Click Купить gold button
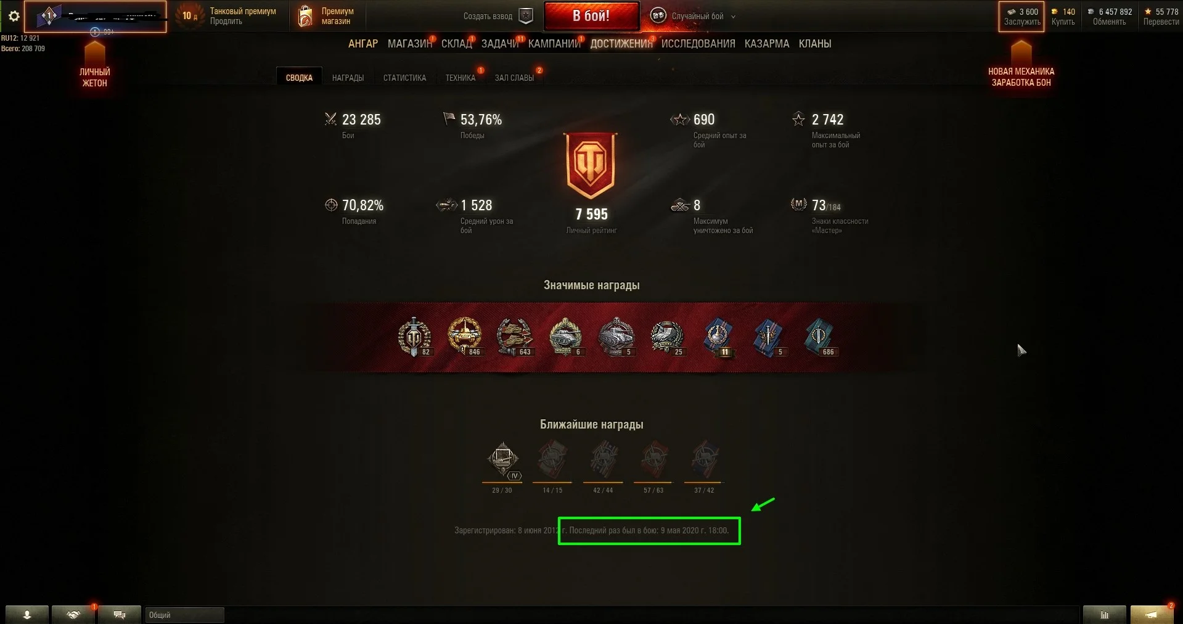Image resolution: width=1183 pixels, height=624 pixels. (1063, 22)
